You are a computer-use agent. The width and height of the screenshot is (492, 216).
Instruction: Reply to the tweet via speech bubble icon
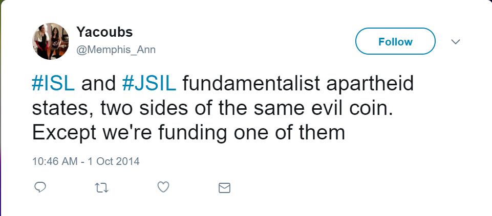click(40, 188)
